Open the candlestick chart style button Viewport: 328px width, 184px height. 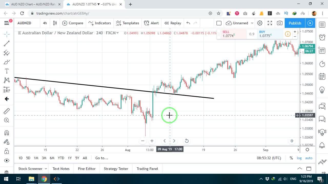(55, 23)
